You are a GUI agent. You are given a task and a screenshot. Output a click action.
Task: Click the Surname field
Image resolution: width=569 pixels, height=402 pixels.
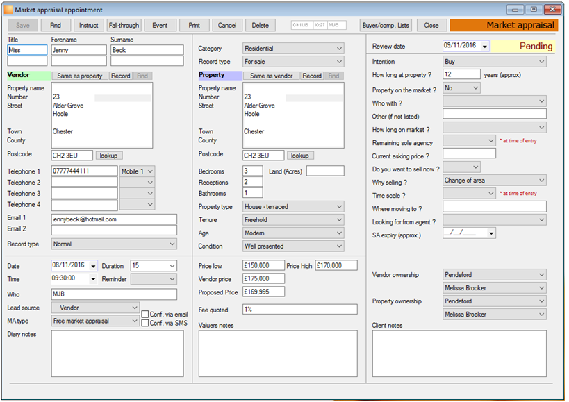coord(147,50)
